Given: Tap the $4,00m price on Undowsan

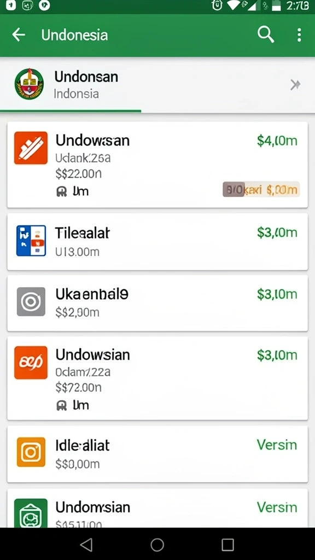Looking at the screenshot, I should click(277, 141).
